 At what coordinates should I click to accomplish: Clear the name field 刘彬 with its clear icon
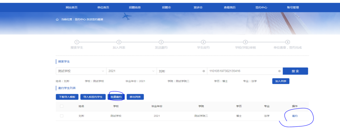[204, 71]
